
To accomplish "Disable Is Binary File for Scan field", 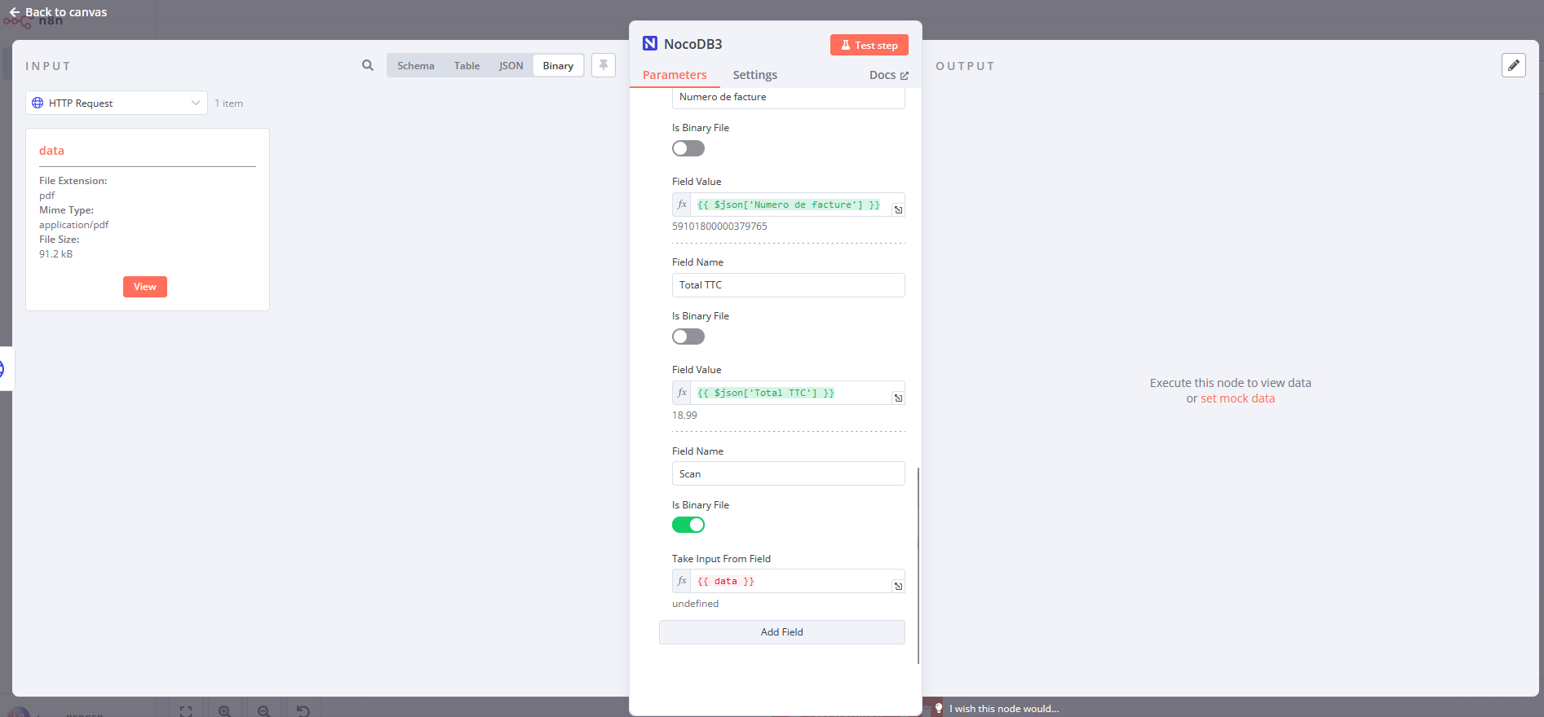I will 688,525.
